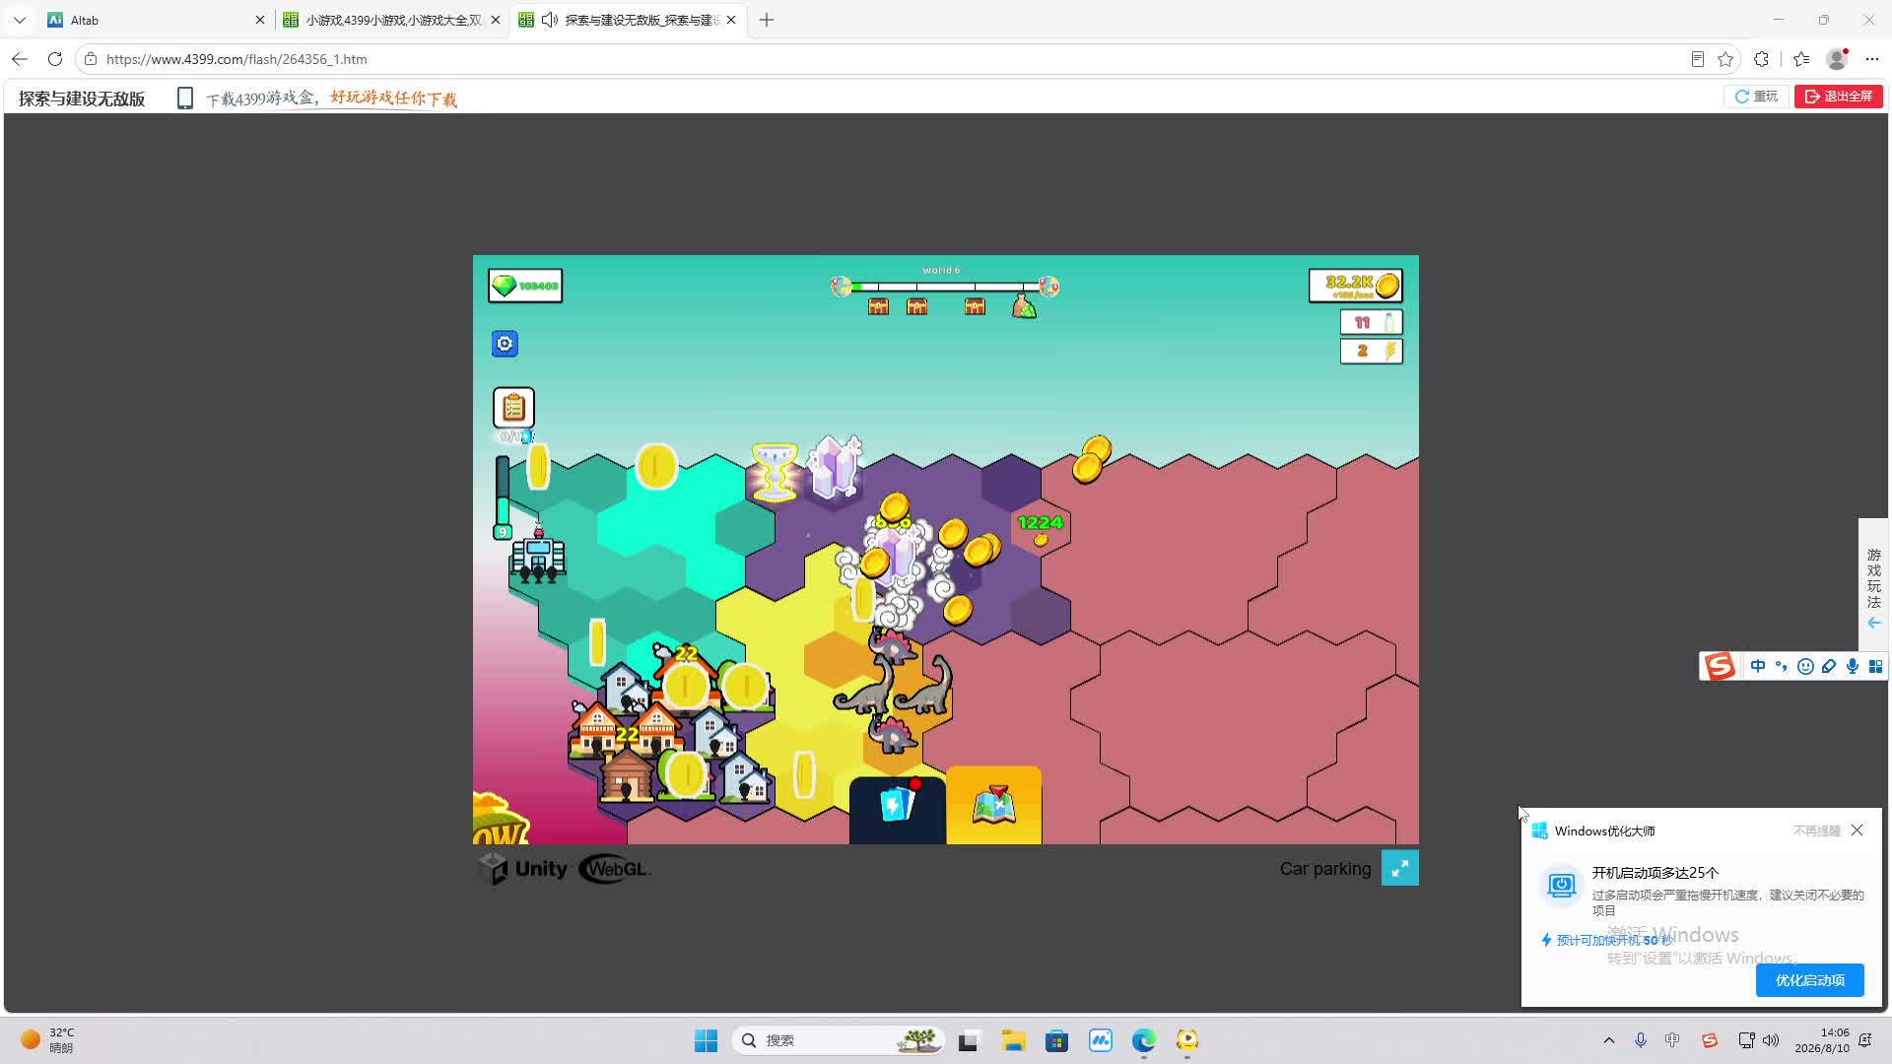1892x1064 pixels.
Task: Click the gem sack reward icon
Action: (x=1025, y=306)
